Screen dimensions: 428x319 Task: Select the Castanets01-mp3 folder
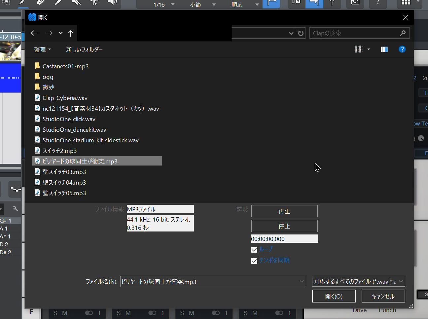point(66,66)
